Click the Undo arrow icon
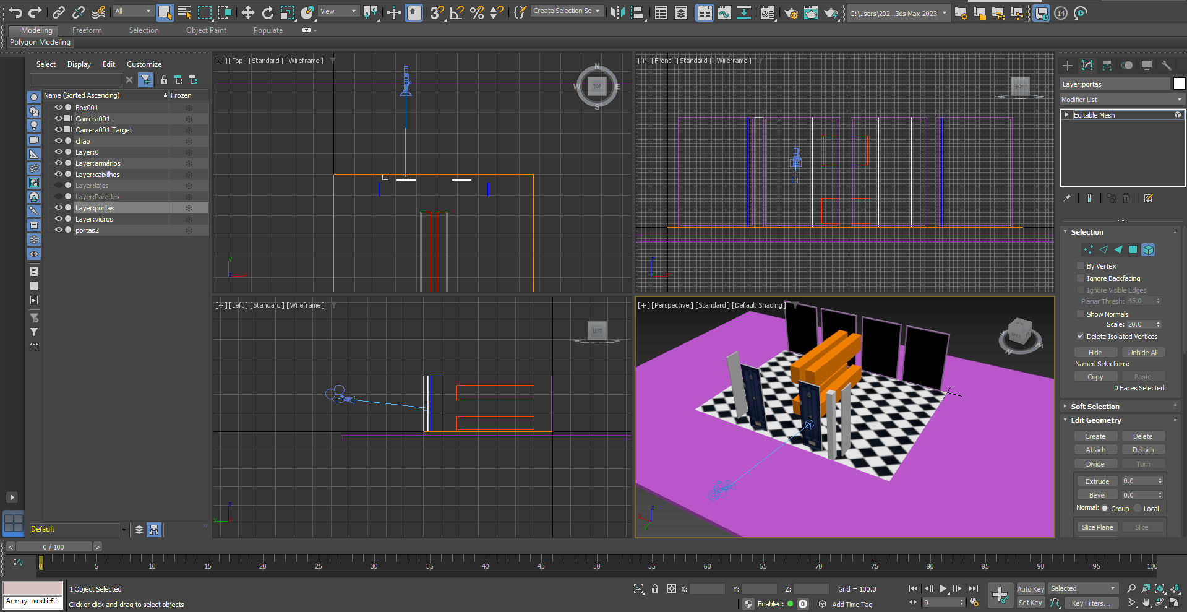Image resolution: width=1187 pixels, height=612 pixels. 15,12
